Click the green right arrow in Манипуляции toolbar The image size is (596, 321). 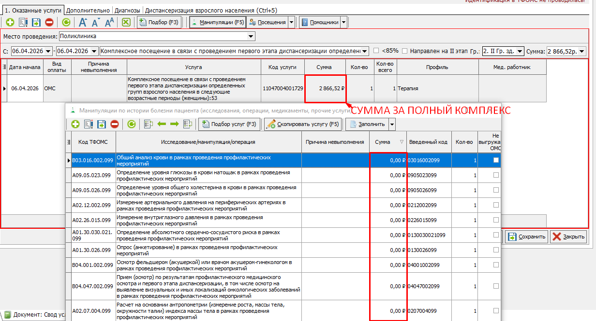[x=174, y=124]
